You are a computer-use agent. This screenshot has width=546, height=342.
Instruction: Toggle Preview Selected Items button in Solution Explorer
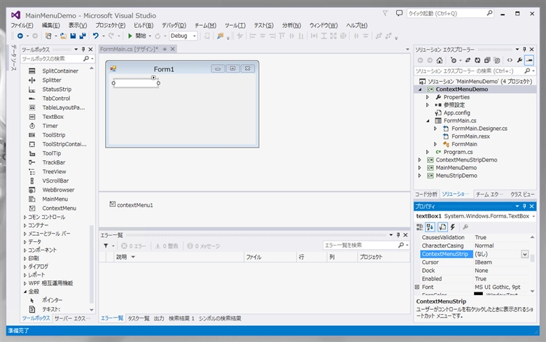(x=529, y=60)
